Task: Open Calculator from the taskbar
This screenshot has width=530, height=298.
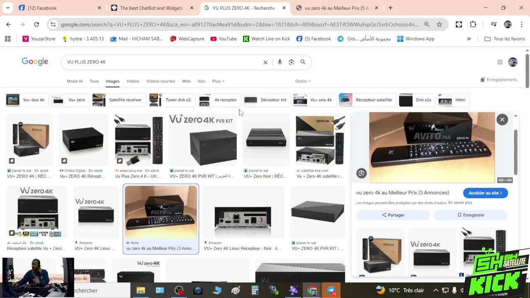Action: click(x=255, y=291)
